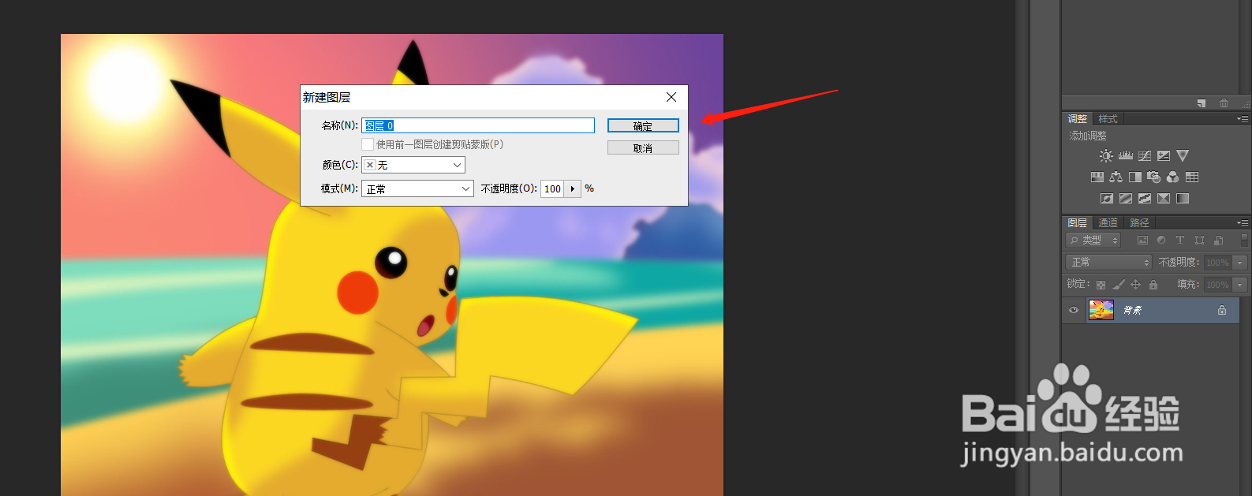This screenshot has height=496, width=1252.
Task: Add an Invert adjustment
Action: [1107, 199]
